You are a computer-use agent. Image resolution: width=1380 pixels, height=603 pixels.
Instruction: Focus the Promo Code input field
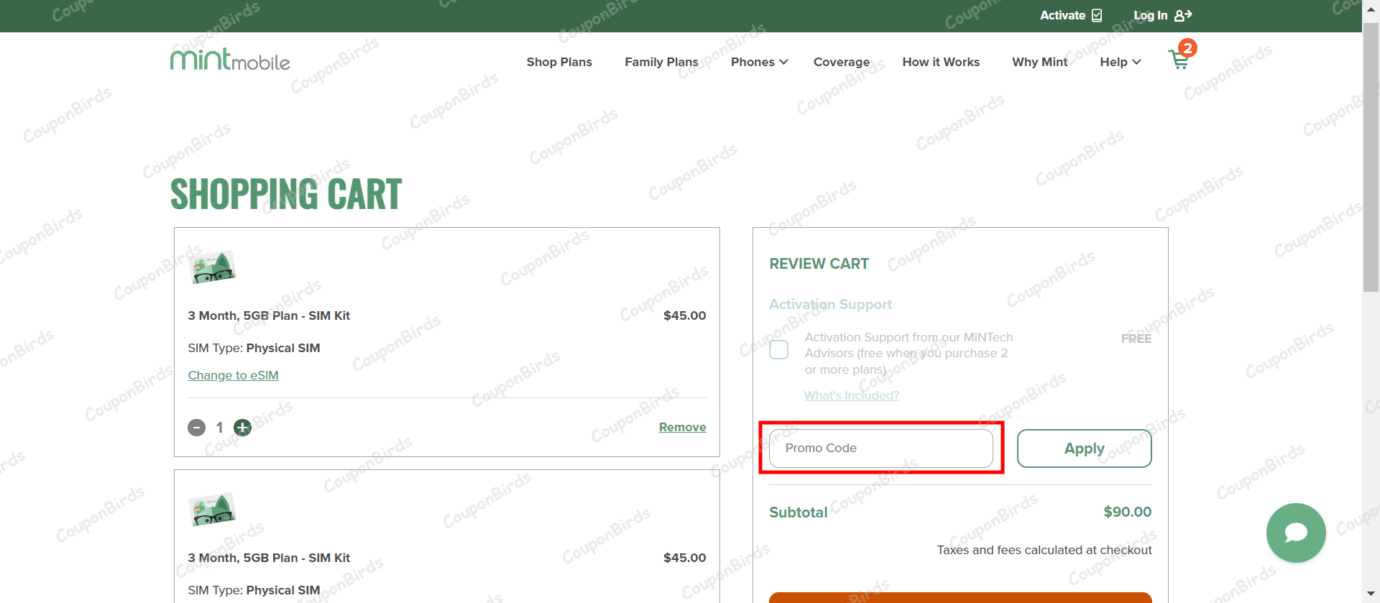pyautogui.click(x=880, y=448)
